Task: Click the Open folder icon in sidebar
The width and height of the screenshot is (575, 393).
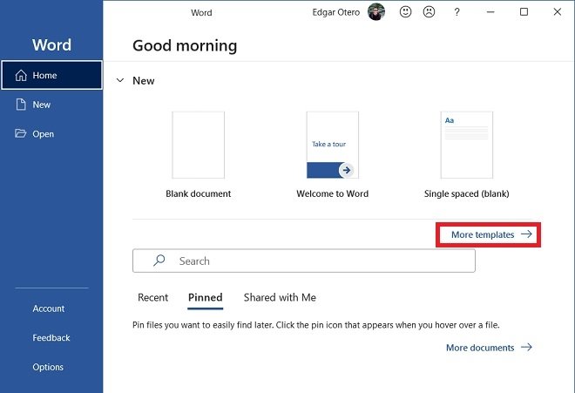Action: click(21, 133)
